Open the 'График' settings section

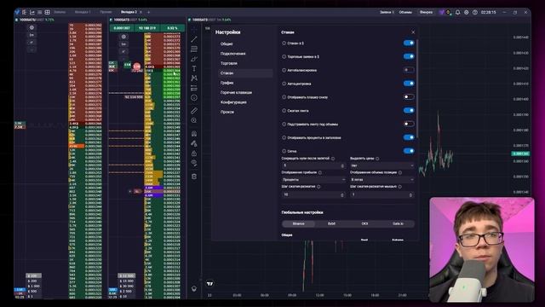coord(227,83)
